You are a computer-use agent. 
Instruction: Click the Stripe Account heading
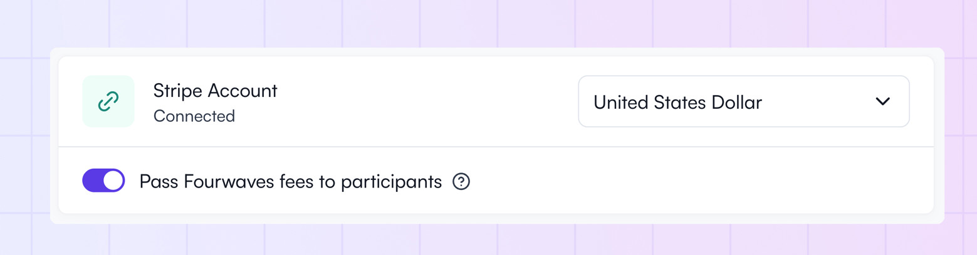point(215,91)
